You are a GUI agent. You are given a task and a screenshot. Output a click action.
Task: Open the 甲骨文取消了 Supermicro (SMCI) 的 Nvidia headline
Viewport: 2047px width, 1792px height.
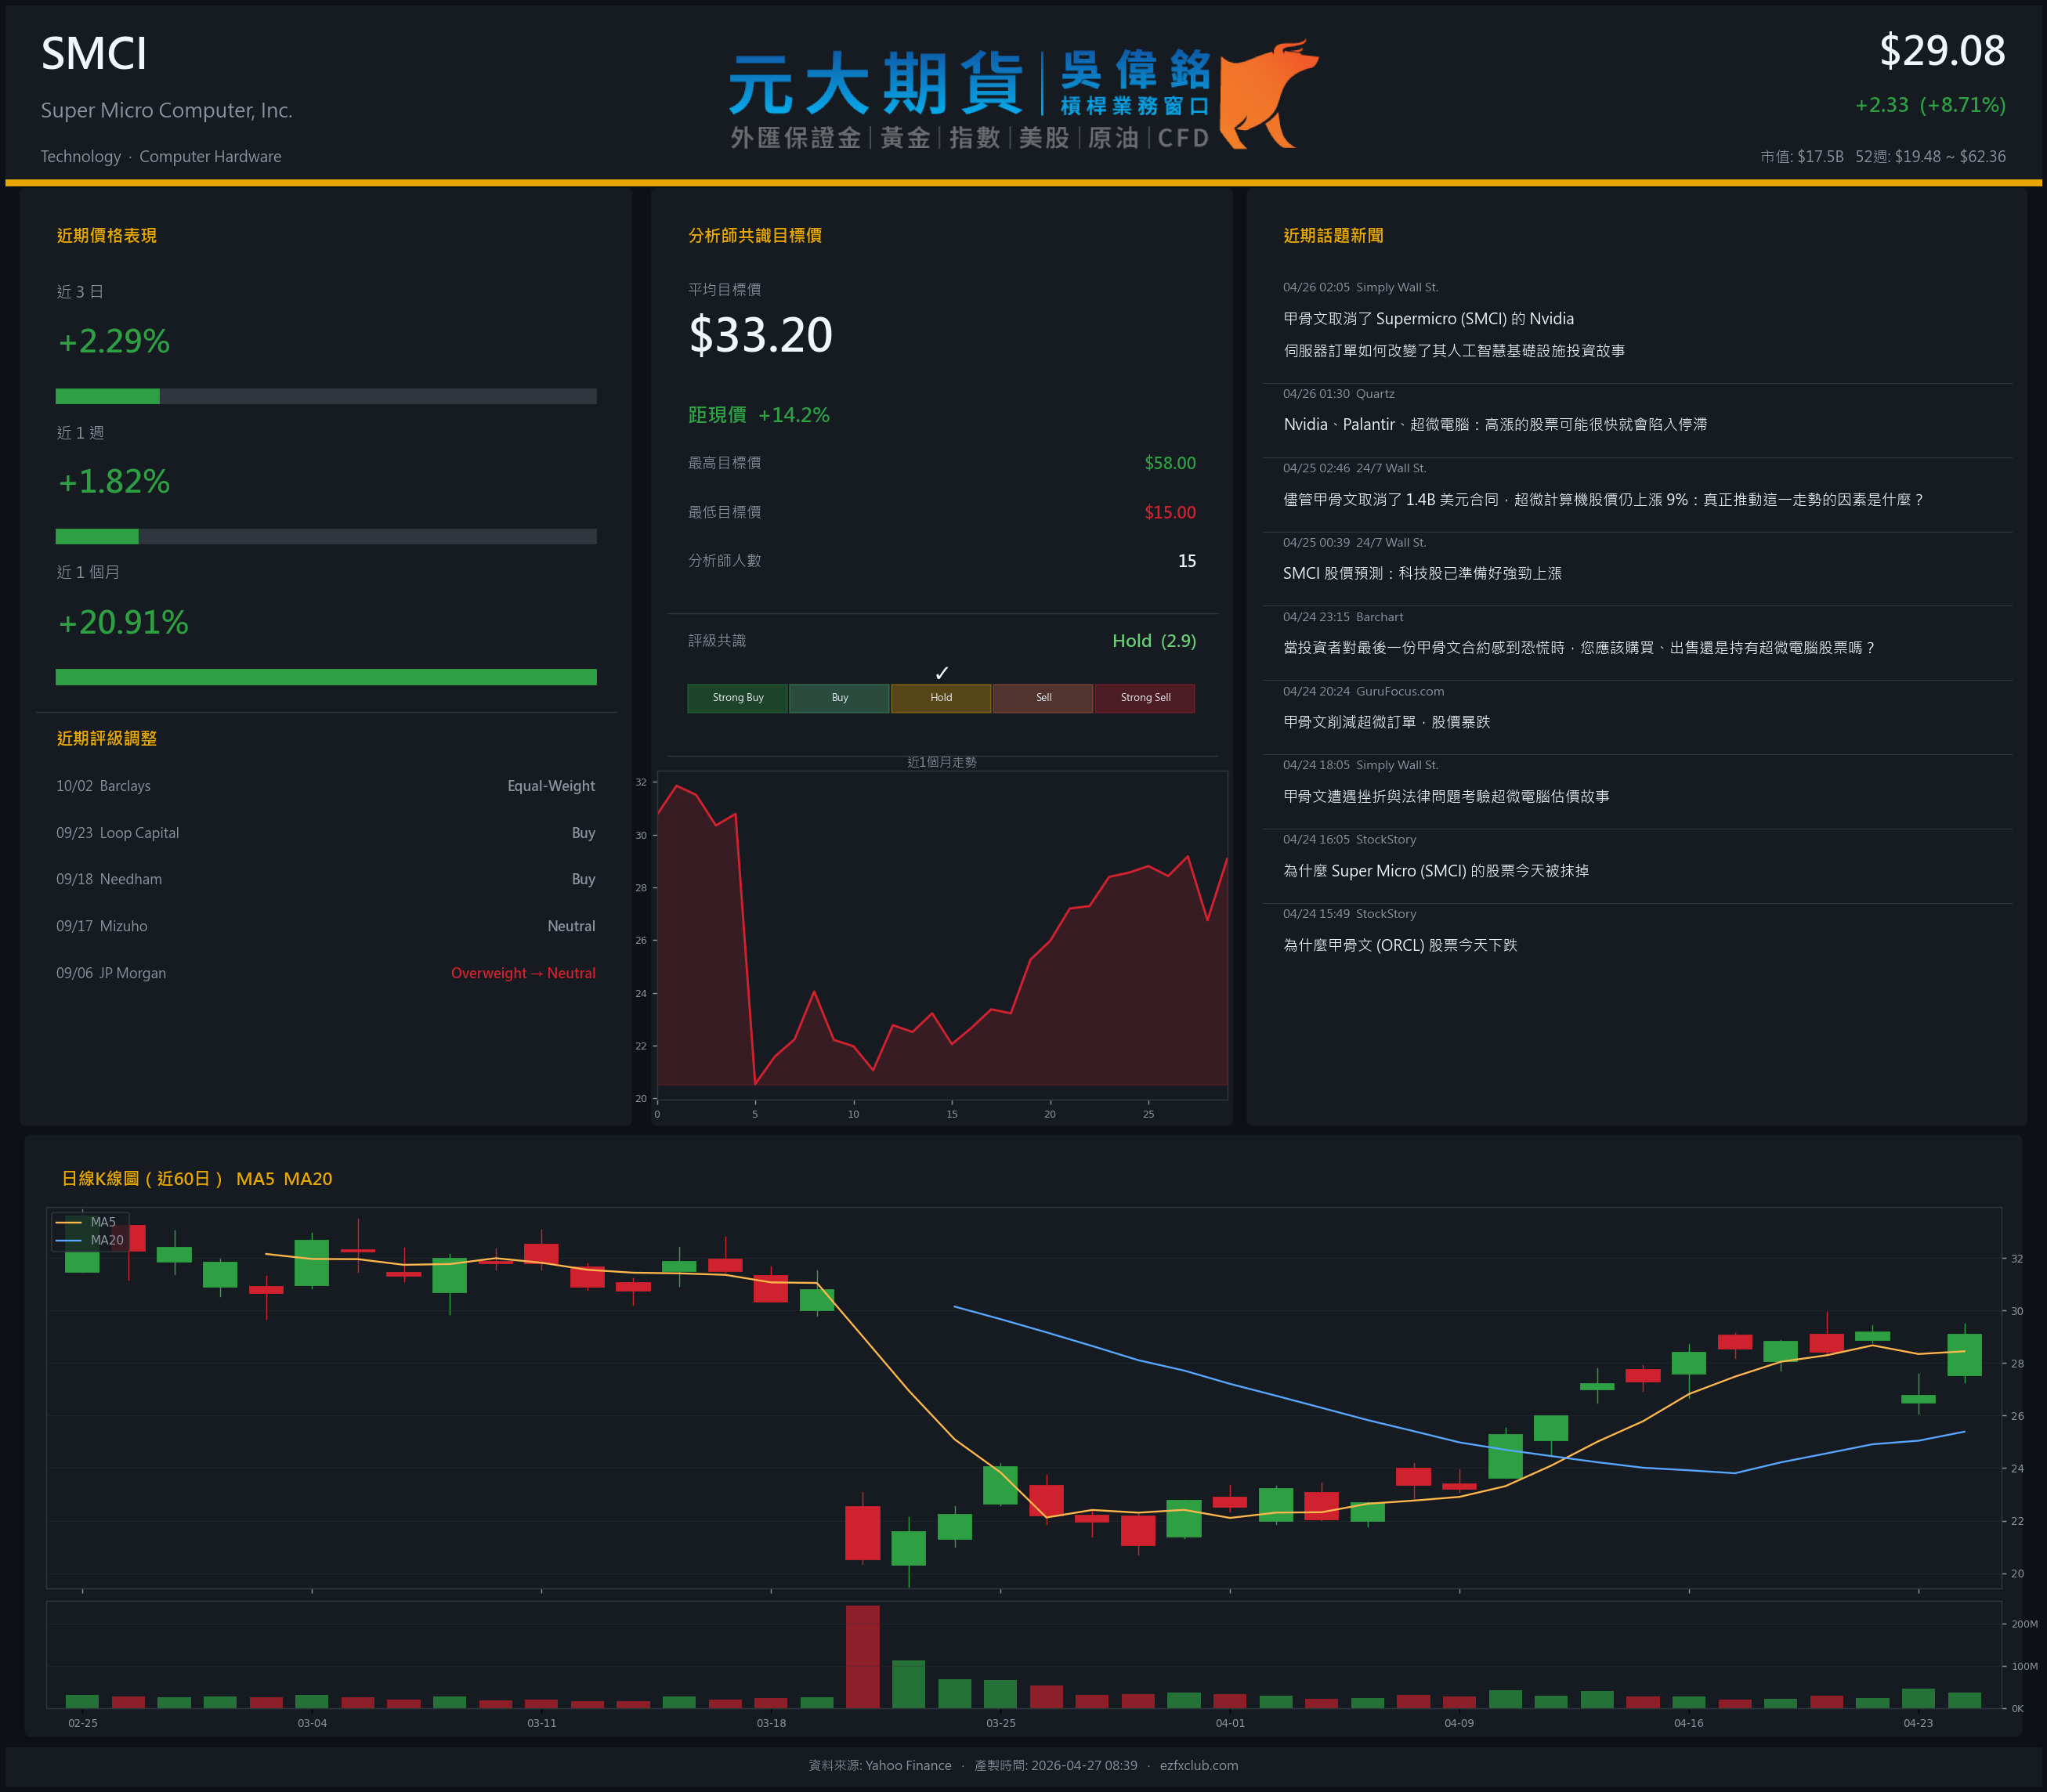1454,334
